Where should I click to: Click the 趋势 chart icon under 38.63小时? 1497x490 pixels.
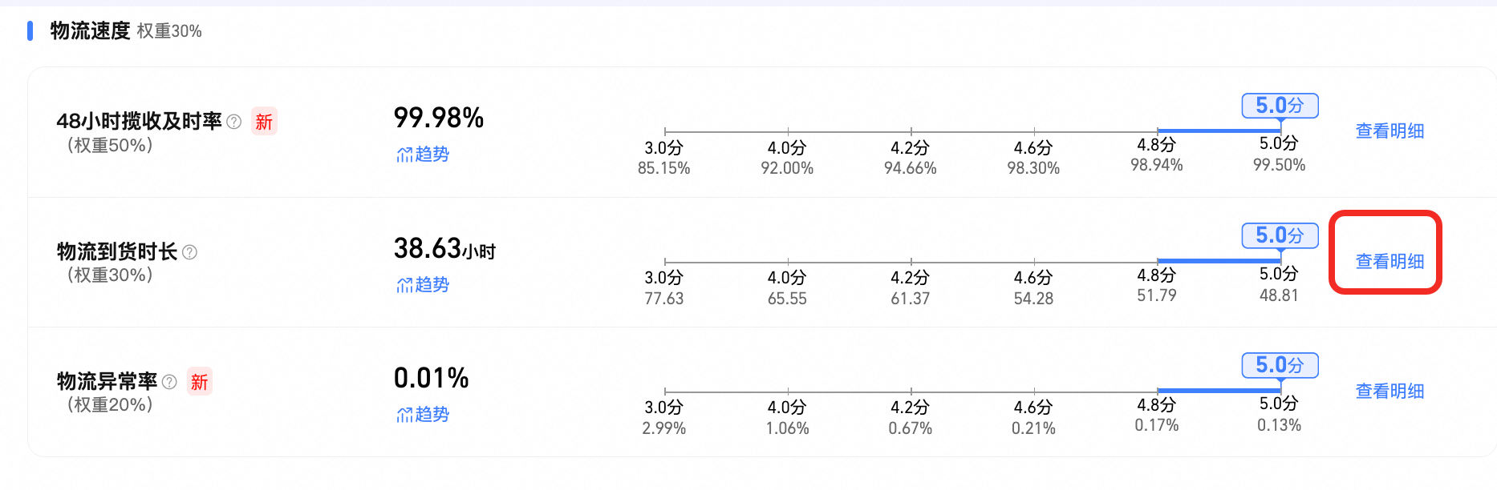(x=404, y=285)
